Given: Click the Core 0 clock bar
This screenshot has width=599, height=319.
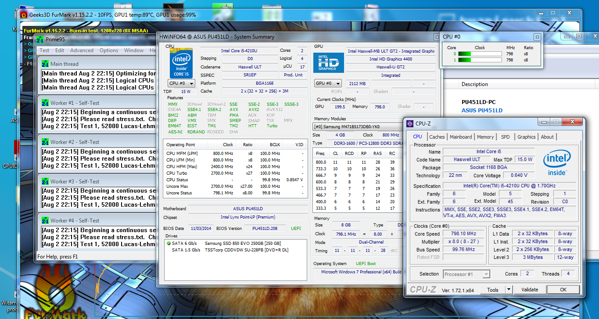Looking at the screenshot, I should [480, 54].
